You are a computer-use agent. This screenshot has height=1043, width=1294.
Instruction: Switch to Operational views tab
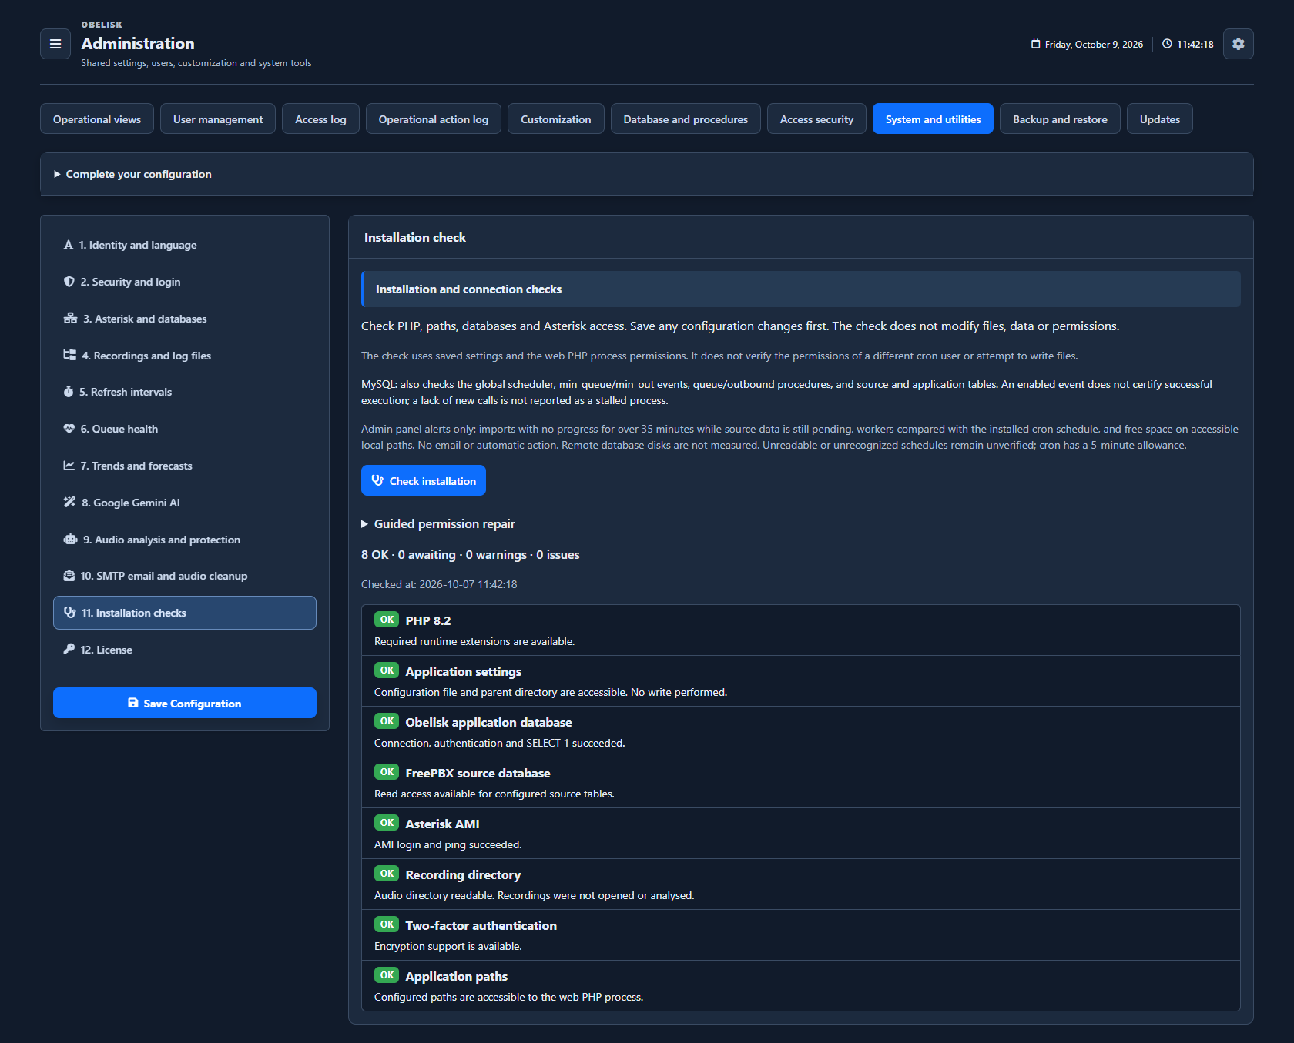pos(97,119)
